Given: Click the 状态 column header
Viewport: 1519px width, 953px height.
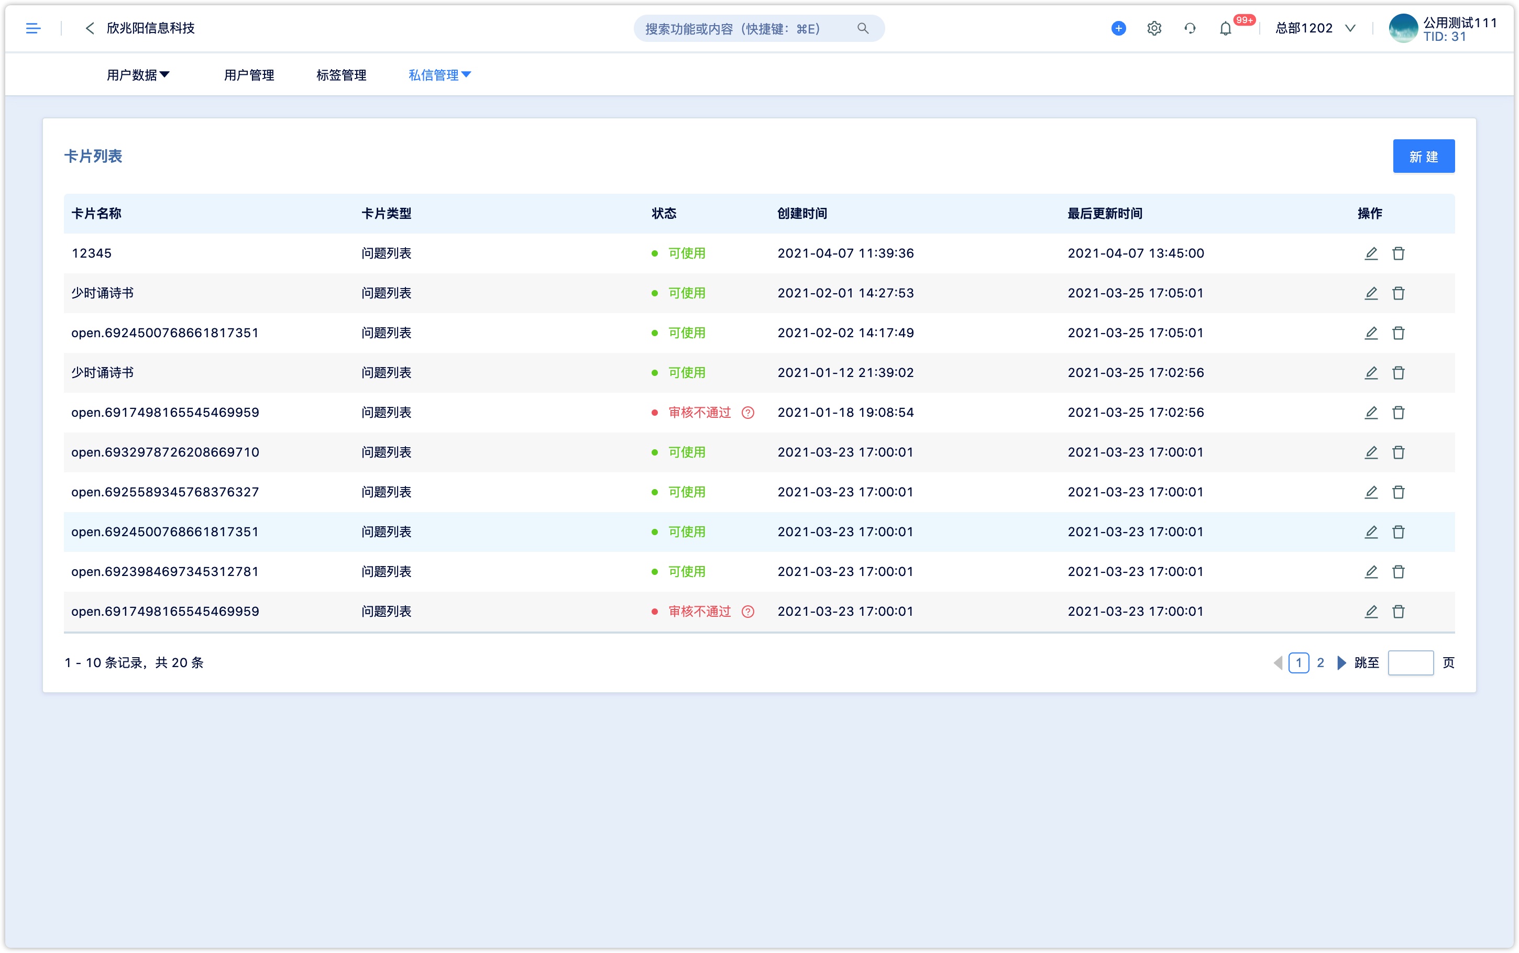Looking at the screenshot, I should click(x=664, y=214).
